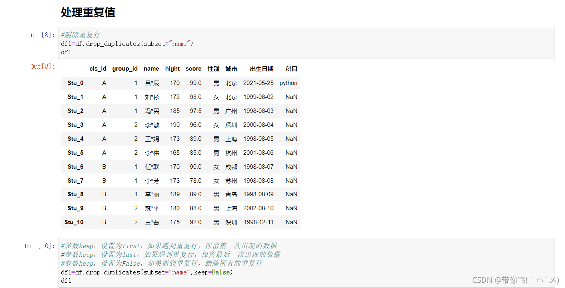Click the cls_id column header
565x288 pixels.
coord(98,69)
